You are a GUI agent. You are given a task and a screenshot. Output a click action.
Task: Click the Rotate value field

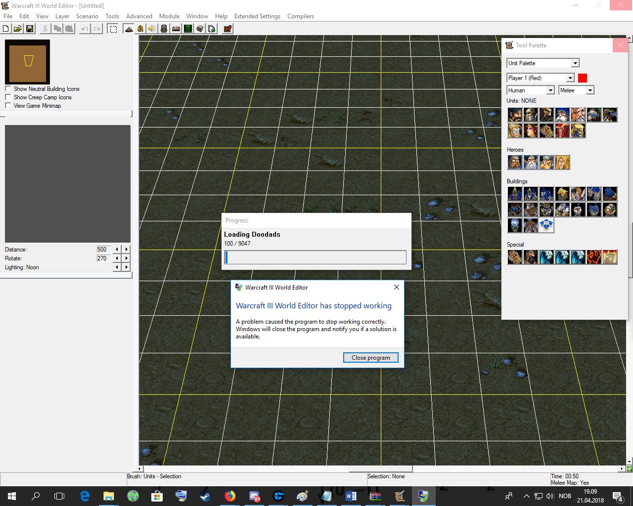(103, 258)
